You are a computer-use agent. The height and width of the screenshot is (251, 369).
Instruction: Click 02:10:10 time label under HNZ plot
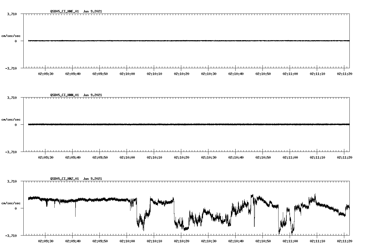[x=154, y=241]
